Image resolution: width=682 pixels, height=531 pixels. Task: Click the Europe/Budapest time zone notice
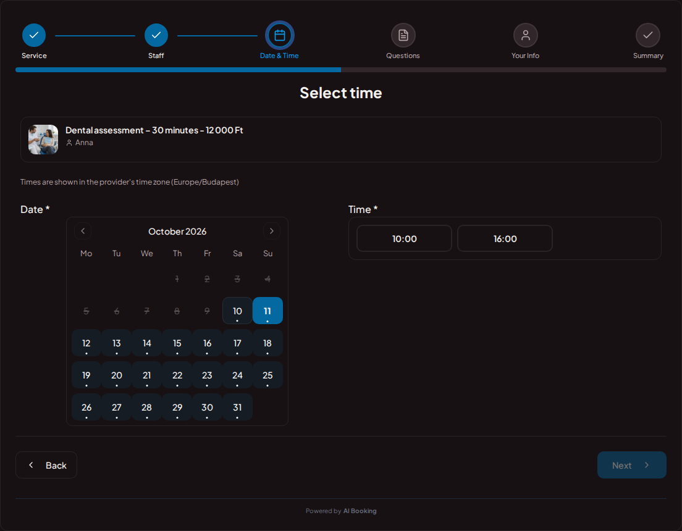coord(130,182)
